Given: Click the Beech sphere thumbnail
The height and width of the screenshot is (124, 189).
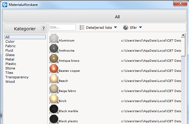Looking at the screenshot, I should tap(54, 79).
